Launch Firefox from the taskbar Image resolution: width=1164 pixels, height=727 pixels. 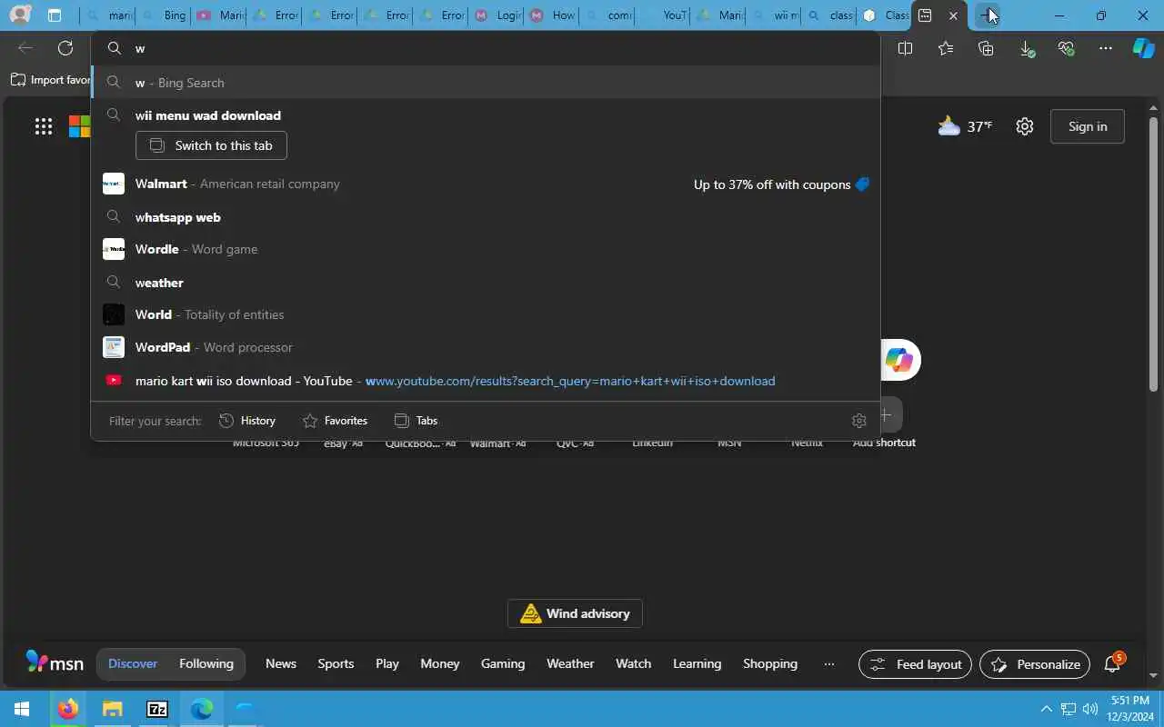[x=68, y=709]
